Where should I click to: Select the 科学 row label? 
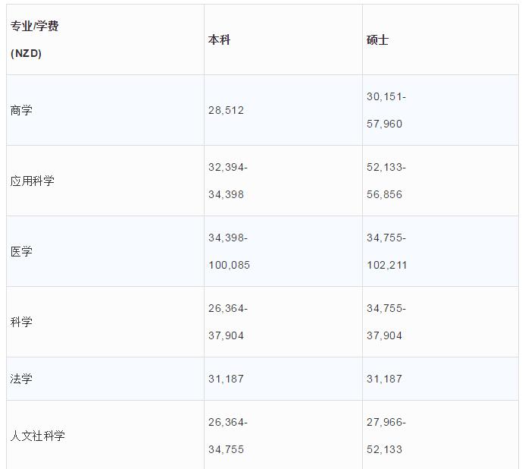21,322
